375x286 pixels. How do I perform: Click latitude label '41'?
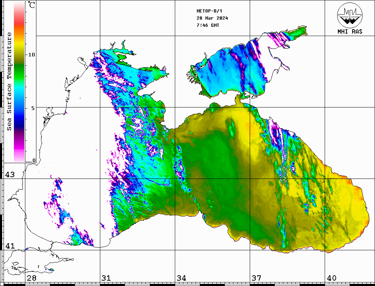pos(10,246)
